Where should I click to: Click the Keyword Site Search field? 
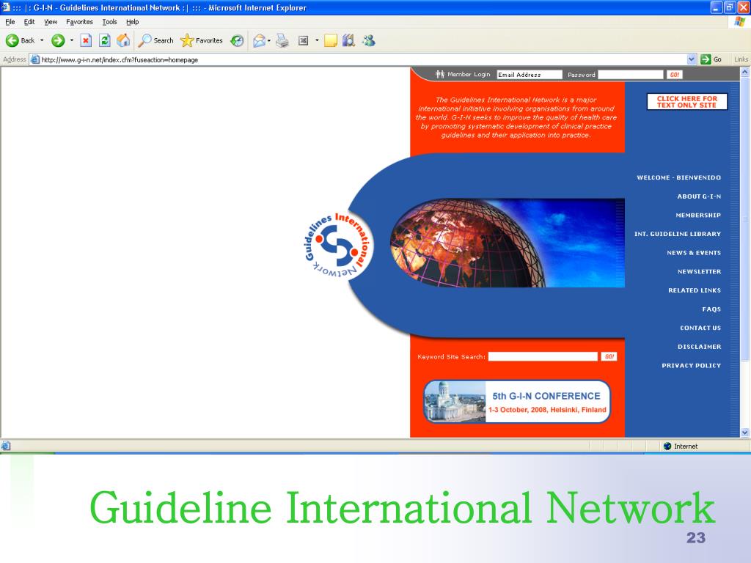(x=543, y=357)
